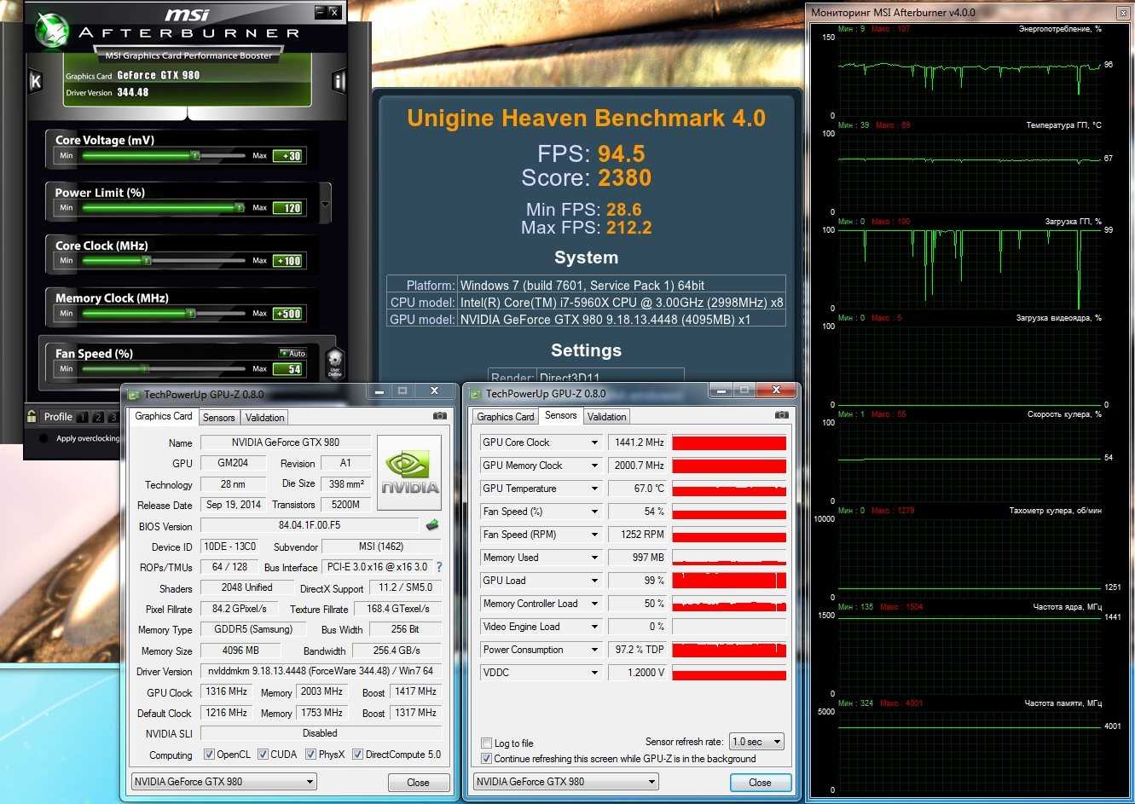1135x804 pixels.
Task: Open GPU Memory Clock sensor dropdown
Action: click(594, 466)
